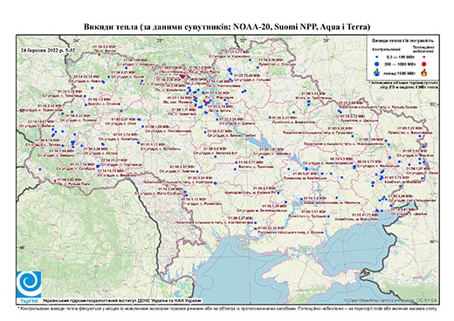Click the legend range text 0,3 — 199 МВт
The height and width of the screenshot is (321, 454).
tap(401, 58)
